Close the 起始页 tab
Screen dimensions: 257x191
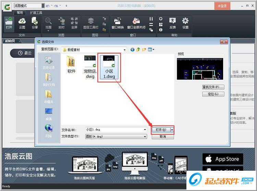[20, 41]
